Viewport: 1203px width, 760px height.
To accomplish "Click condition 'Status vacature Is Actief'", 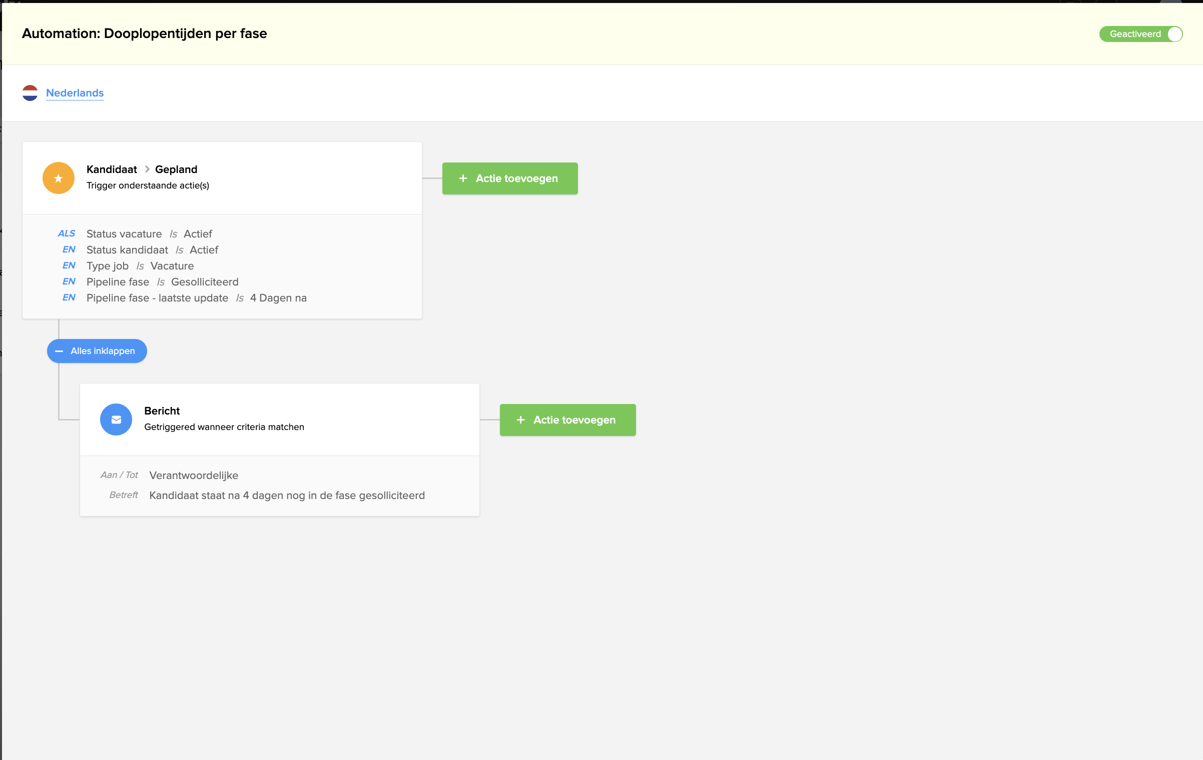I will 149,234.
